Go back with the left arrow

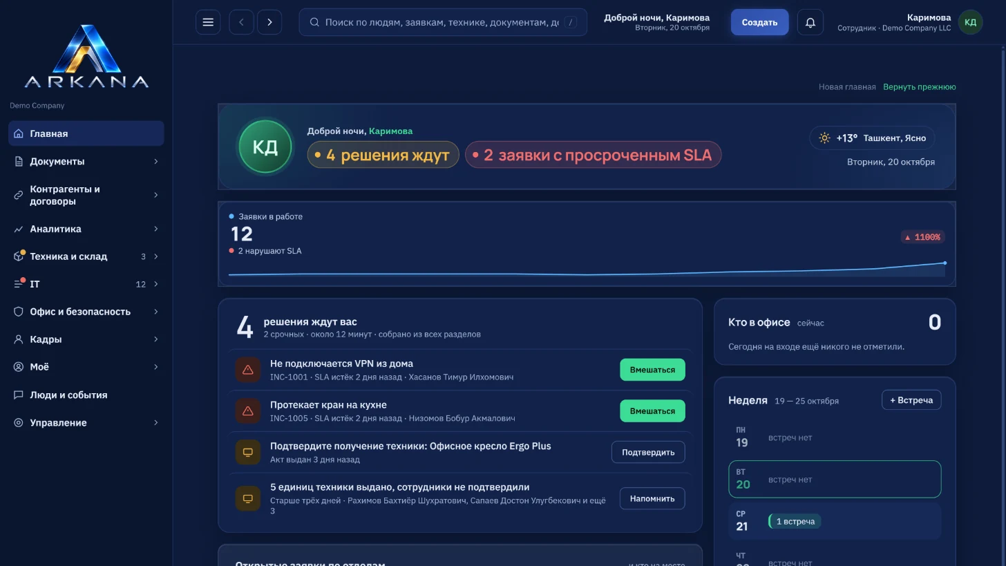point(241,22)
